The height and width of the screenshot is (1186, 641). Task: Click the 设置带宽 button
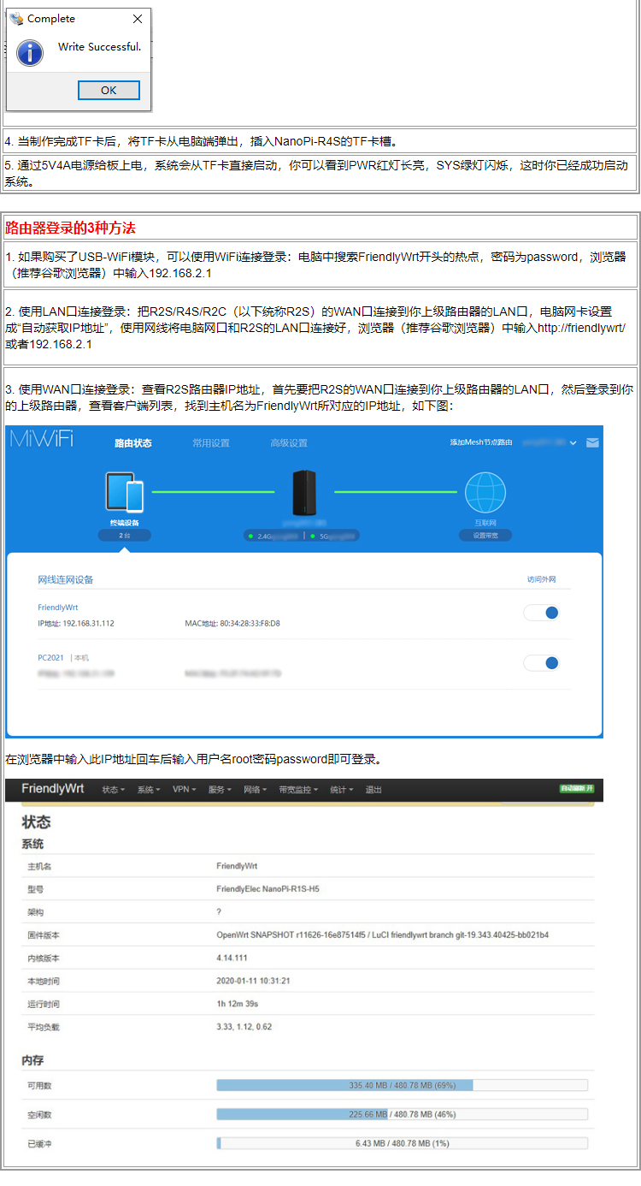[x=485, y=535]
